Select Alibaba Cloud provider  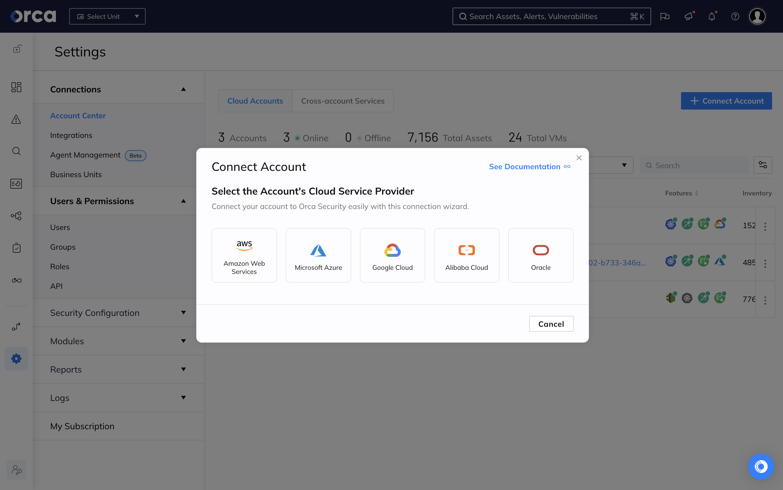tap(466, 255)
